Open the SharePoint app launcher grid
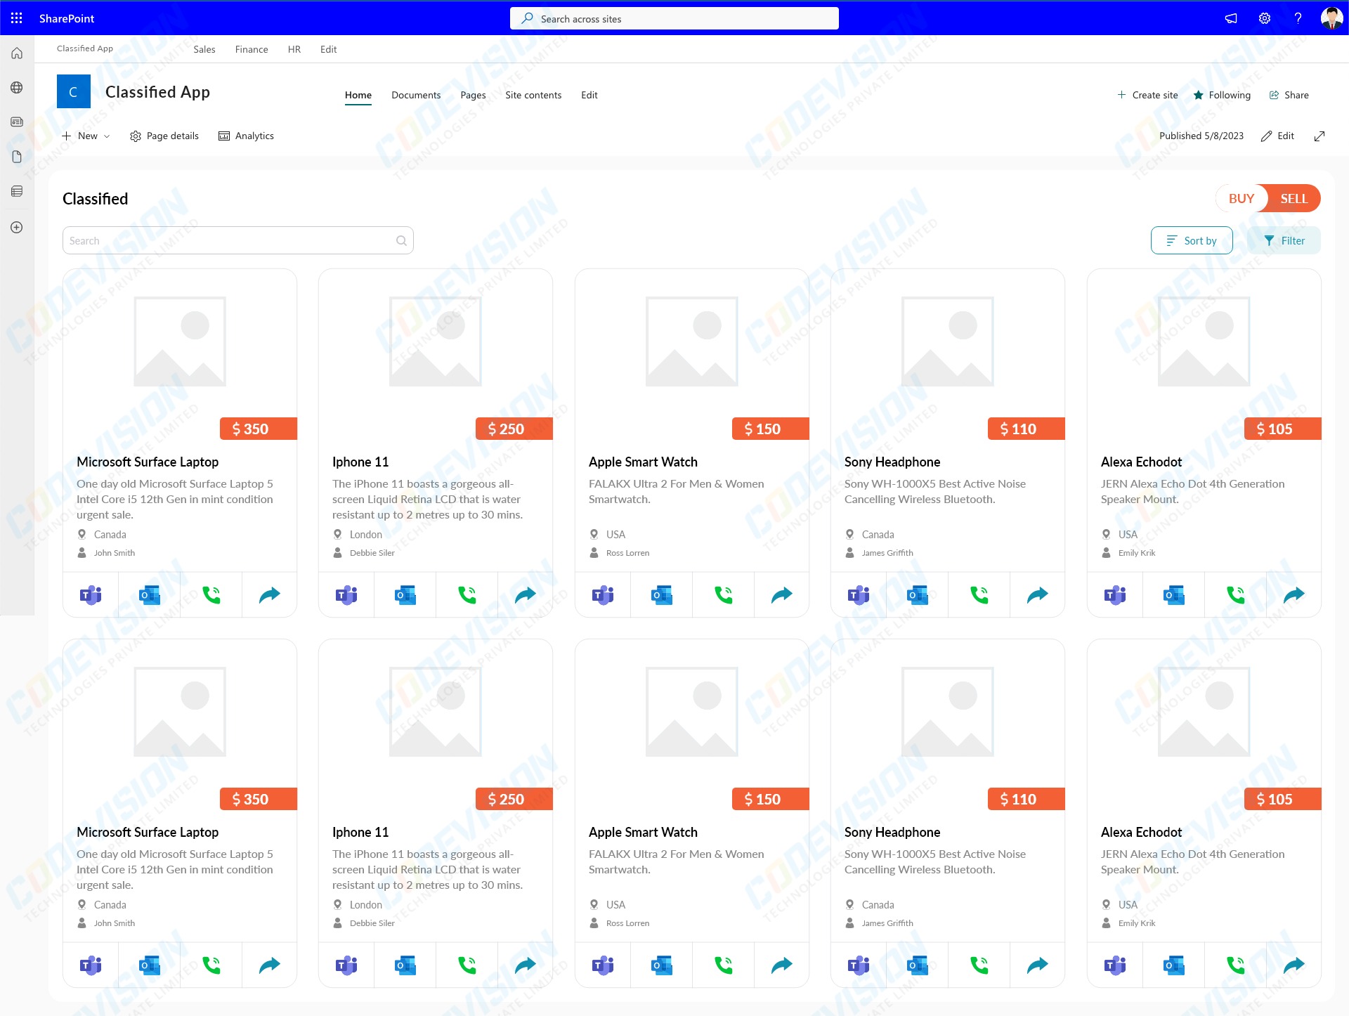Viewport: 1349px width, 1016px height. pos(17,18)
